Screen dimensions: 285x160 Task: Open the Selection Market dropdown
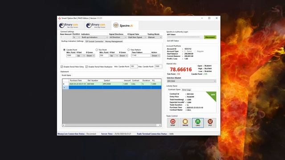pos(191,81)
